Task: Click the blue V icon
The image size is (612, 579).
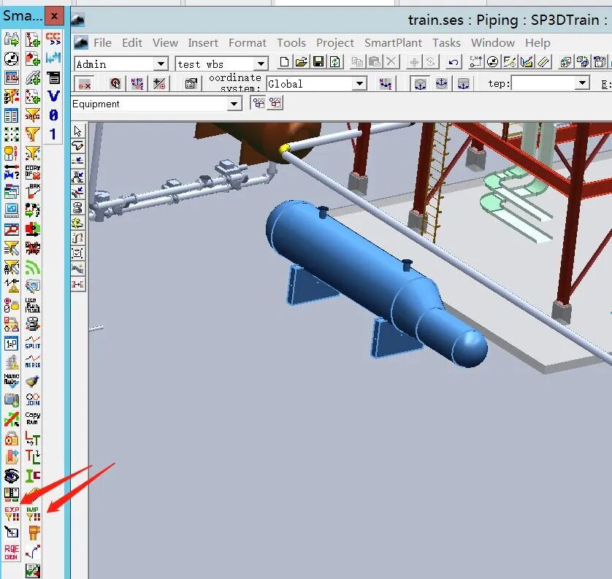Action: (53, 96)
